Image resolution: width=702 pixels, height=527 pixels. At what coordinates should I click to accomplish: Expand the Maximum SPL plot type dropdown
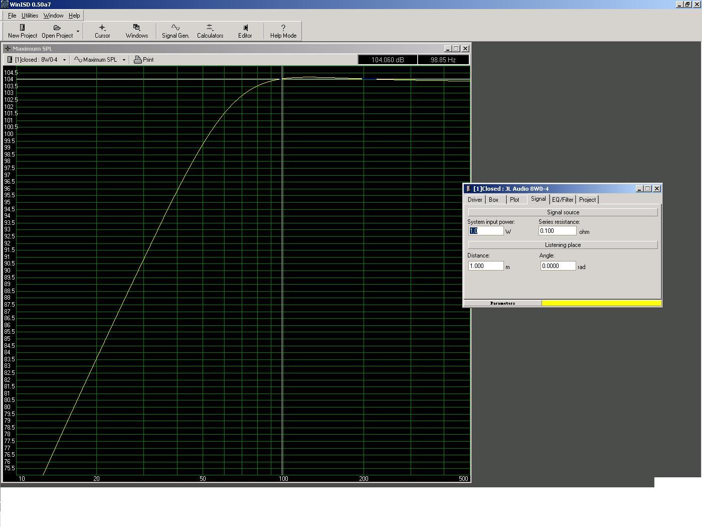point(124,60)
